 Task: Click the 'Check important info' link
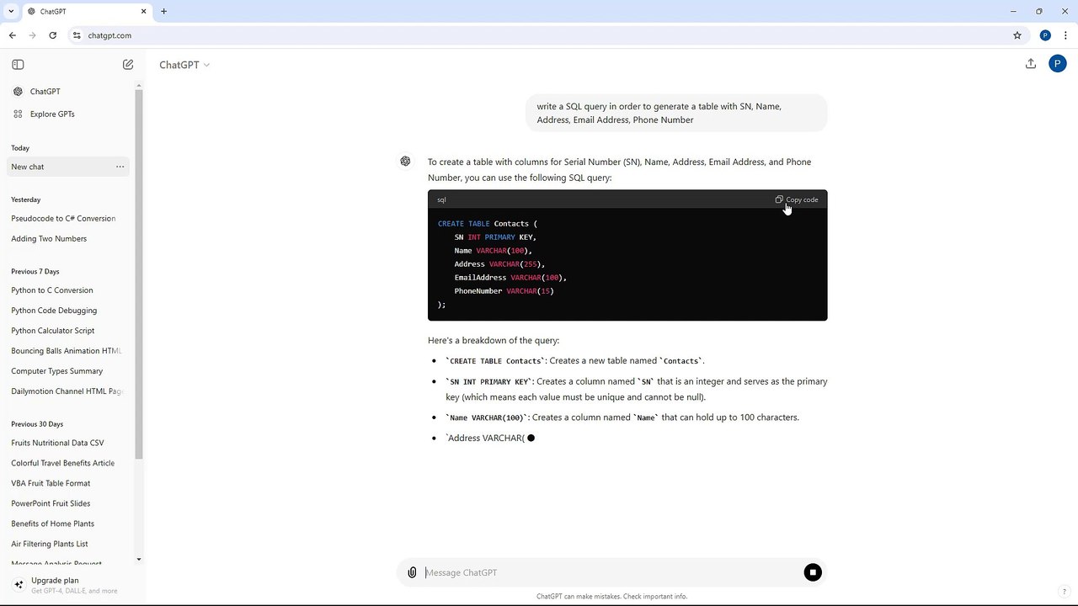[655, 597]
